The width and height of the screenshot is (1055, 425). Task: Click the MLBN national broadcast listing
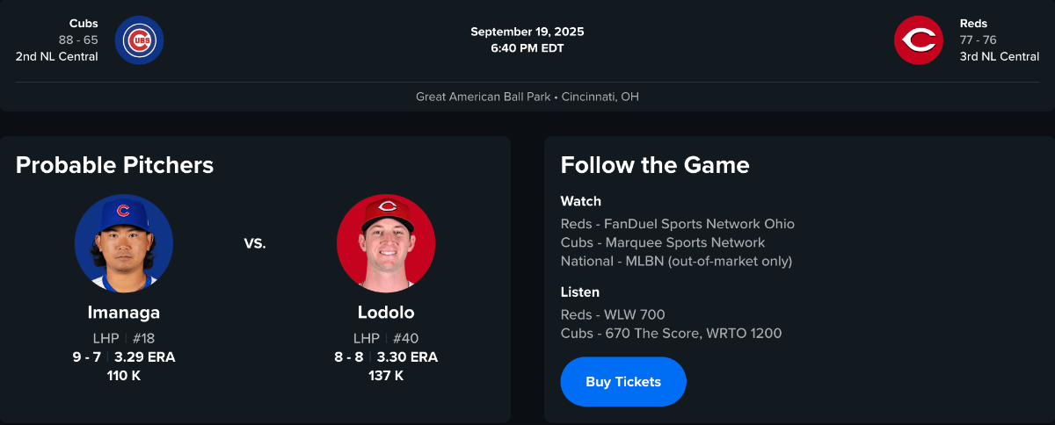[676, 261]
